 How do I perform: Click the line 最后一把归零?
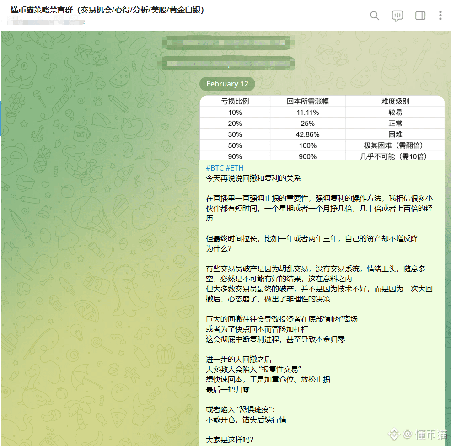[227, 390]
